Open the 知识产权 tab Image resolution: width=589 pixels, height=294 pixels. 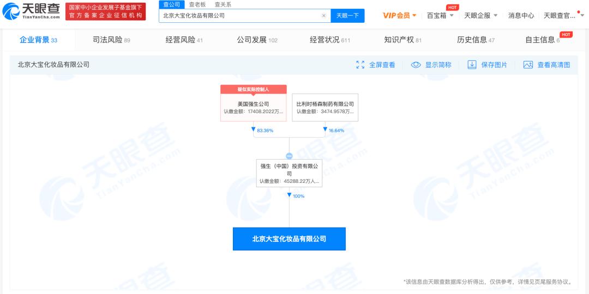coord(402,40)
